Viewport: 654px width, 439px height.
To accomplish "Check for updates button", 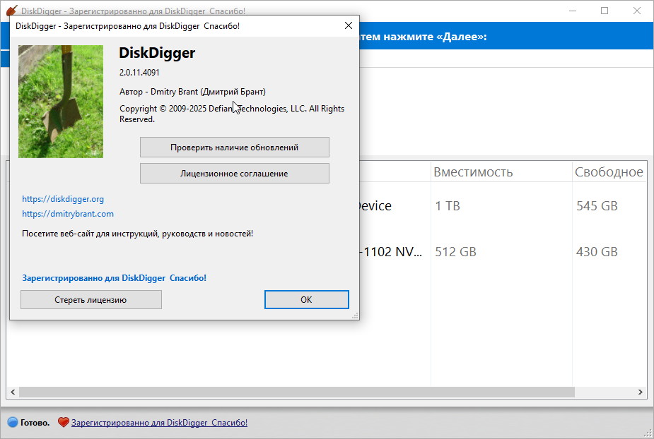I will point(235,147).
